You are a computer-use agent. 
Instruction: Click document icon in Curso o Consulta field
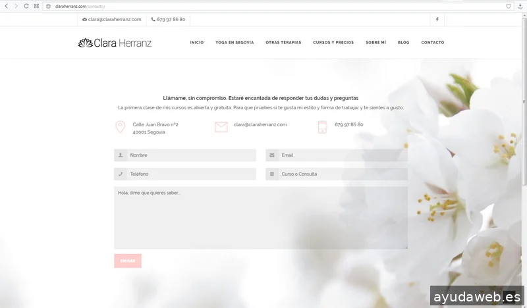pyautogui.click(x=272, y=174)
